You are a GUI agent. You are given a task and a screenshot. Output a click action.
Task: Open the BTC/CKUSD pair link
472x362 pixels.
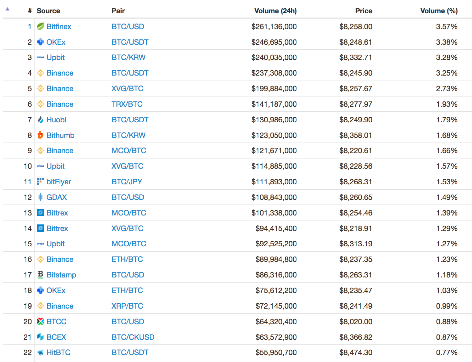(133, 337)
